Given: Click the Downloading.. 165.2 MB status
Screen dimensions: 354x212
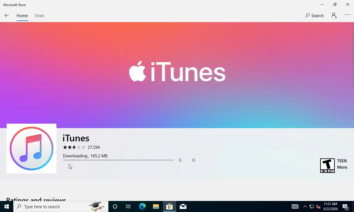Looking at the screenshot, I should point(85,156).
